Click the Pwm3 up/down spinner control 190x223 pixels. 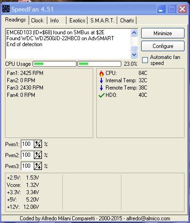tap(38, 166)
